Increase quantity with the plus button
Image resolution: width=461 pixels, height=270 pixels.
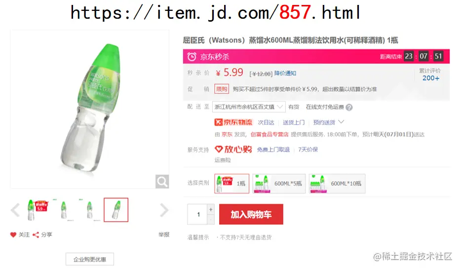(x=211, y=209)
